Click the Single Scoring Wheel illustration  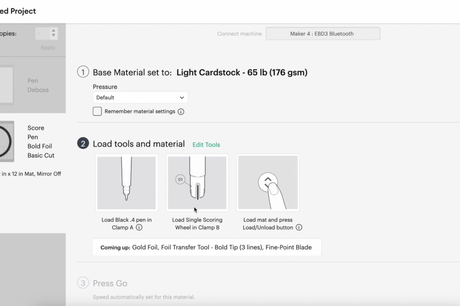pyautogui.click(x=197, y=183)
